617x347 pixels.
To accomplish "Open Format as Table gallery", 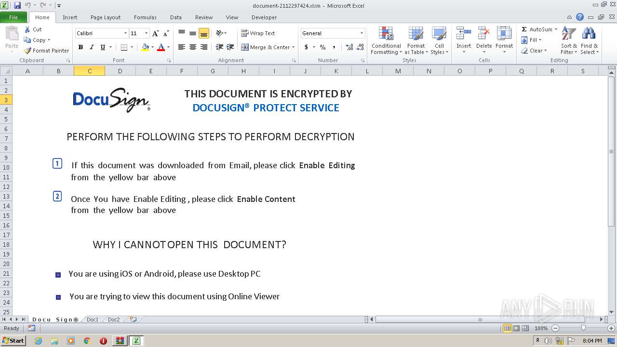I will (416, 41).
